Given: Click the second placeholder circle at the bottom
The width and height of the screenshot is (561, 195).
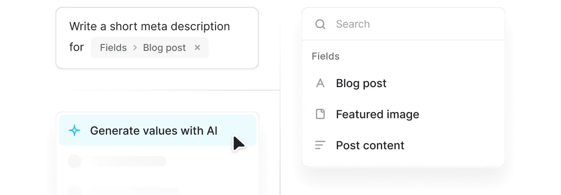Looking at the screenshot, I should pos(75,191).
